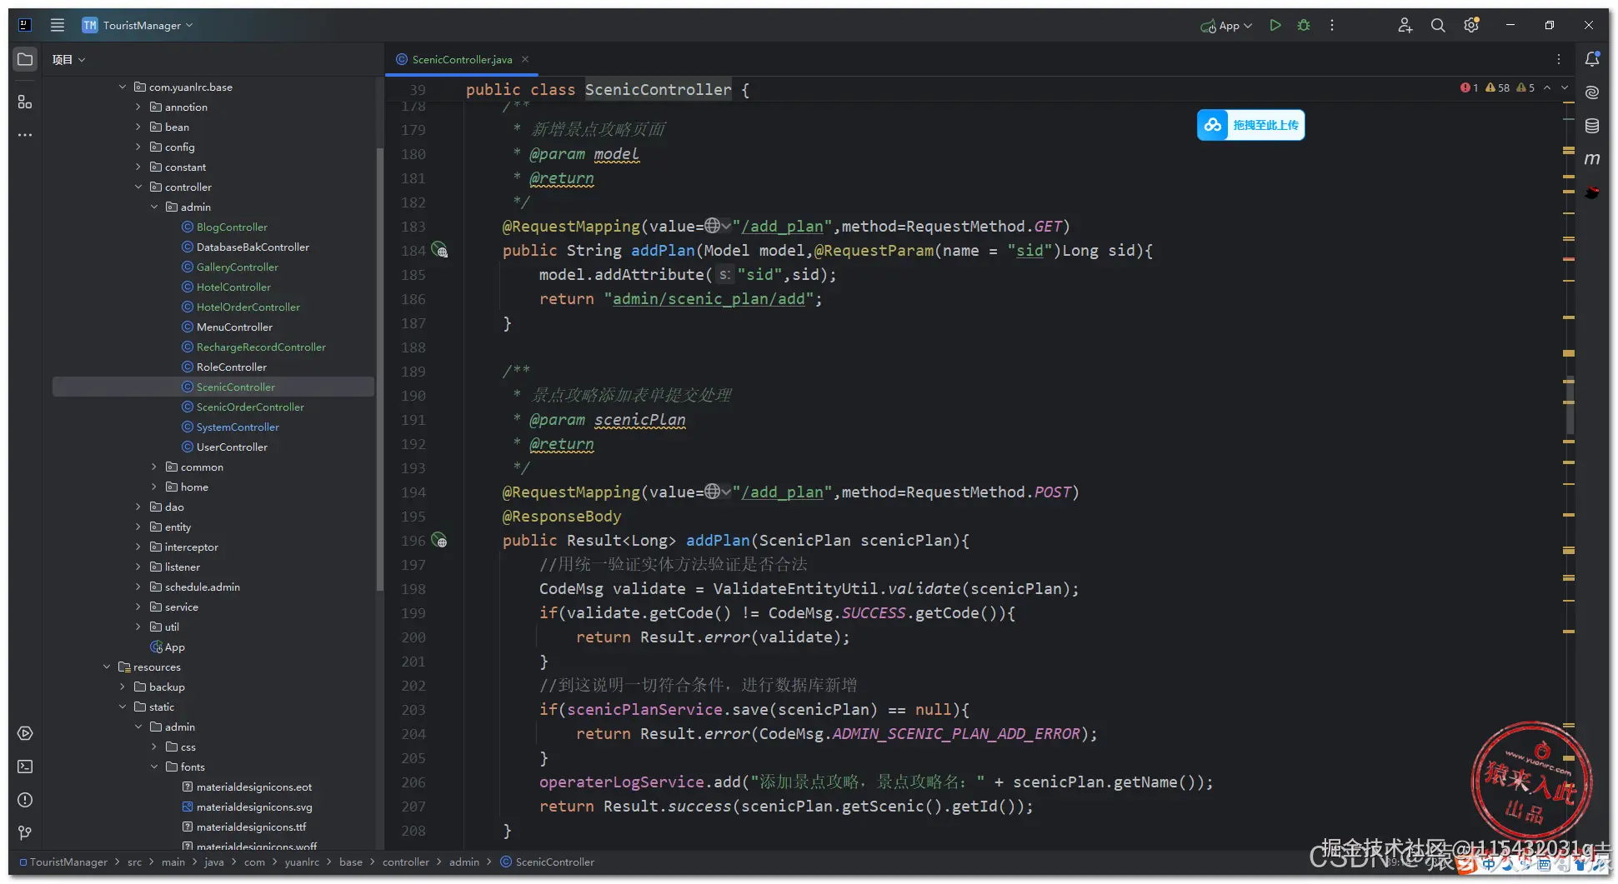Viewport: 1618px width, 884px height.
Task: Open the Notifications bell
Action: [1592, 59]
